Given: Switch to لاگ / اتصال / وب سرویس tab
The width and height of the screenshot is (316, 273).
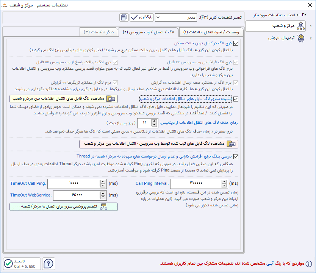Looking at the screenshot, I should click(x=149, y=32).
